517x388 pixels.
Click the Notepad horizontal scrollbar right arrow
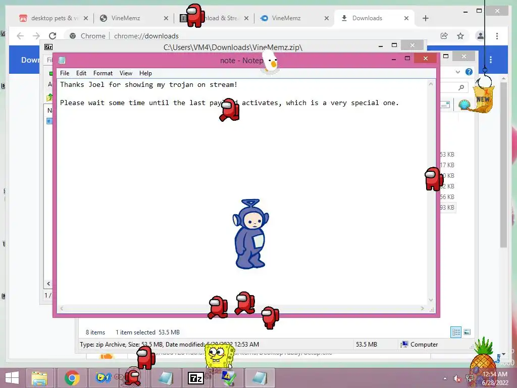click(x=423, y=309)
